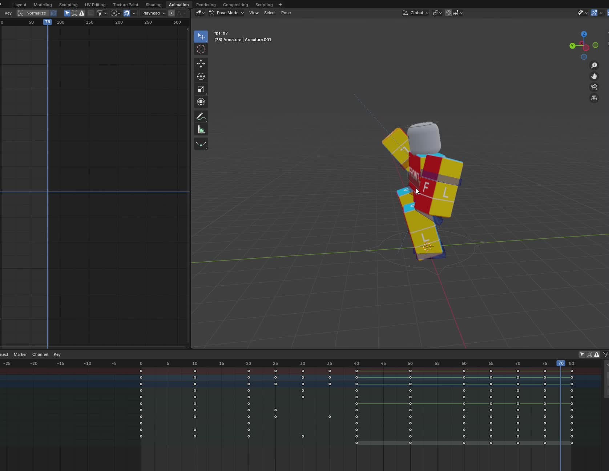Open the viewport Select menu
Screen dimensions: 609x471
click(270, 13)
